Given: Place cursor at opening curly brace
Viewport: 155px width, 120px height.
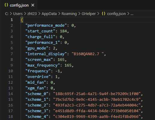Looking at the screenshot, I should coord(22,20).
